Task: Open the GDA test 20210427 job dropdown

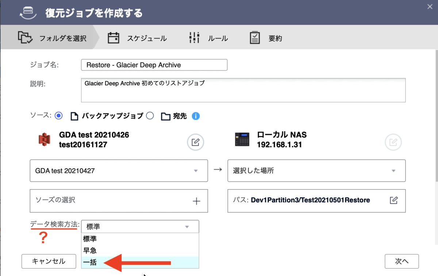Action: click(x=119, y=171)
